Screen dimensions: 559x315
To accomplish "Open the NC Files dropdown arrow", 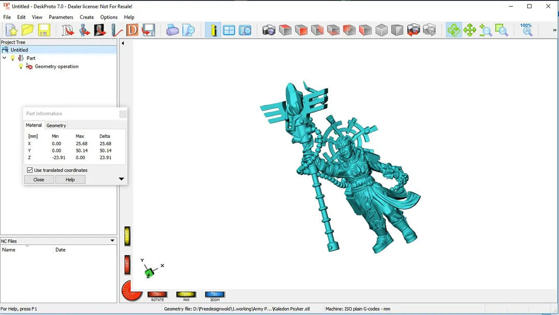I will 112,241.
